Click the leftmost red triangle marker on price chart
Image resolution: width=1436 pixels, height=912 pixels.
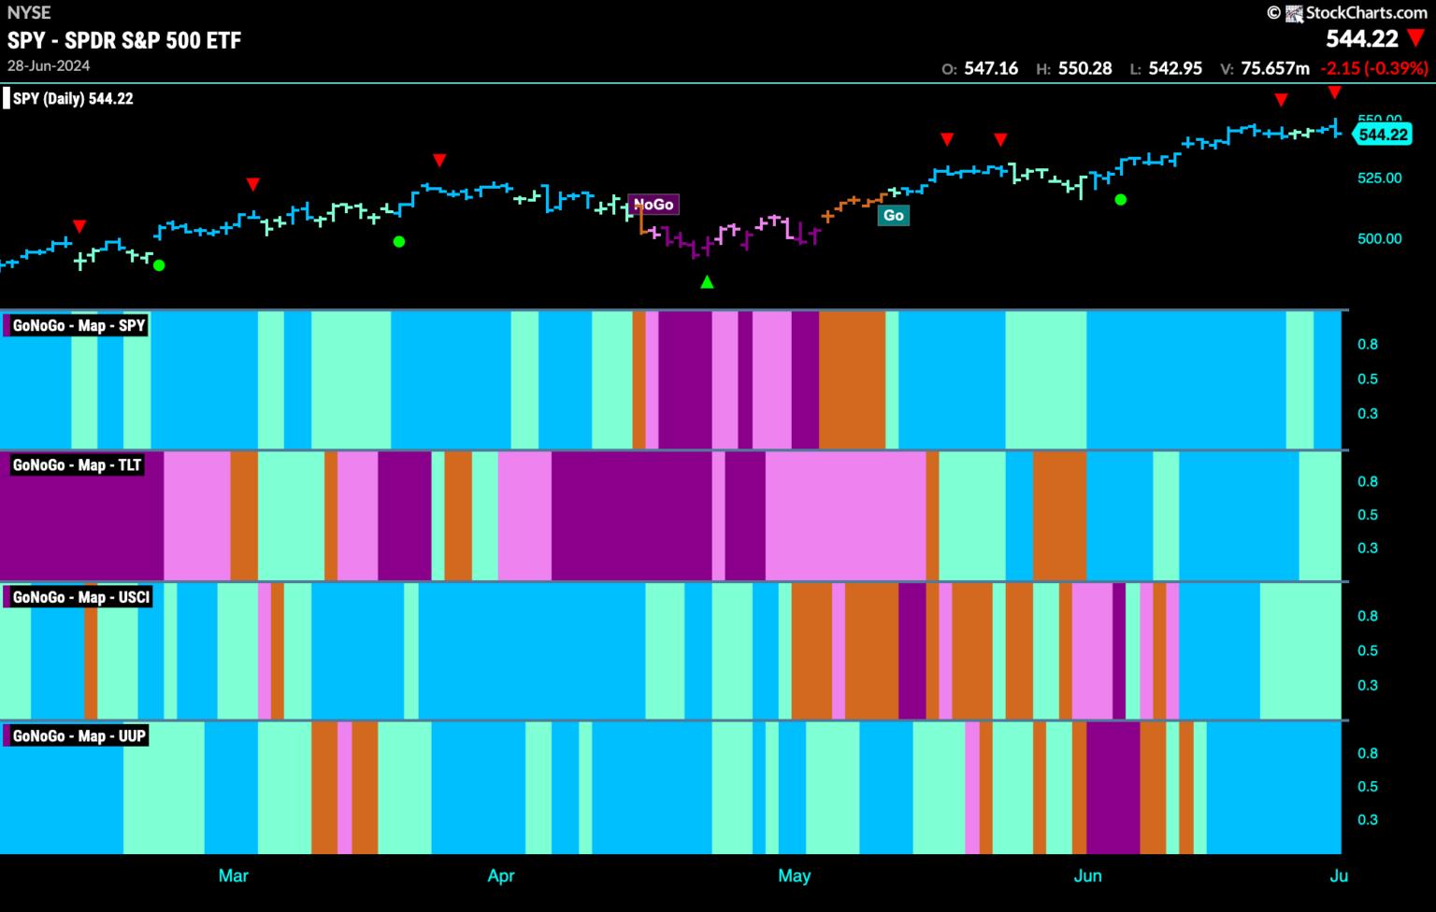[79, 226]
